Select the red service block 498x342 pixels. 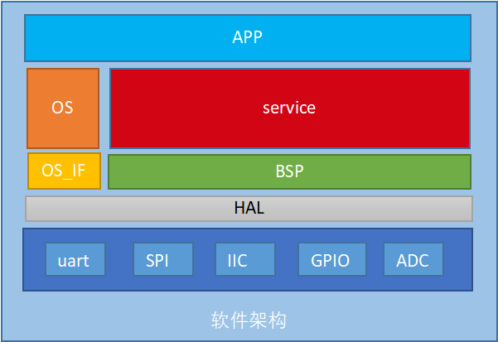(290, 108)
